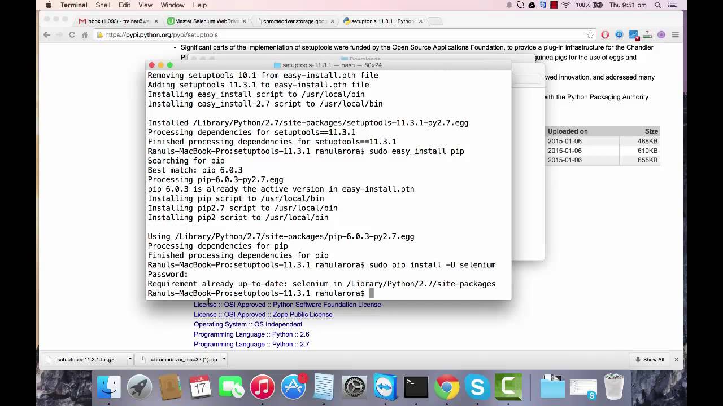Open the Programming Language Python 2.6 link

251,334
